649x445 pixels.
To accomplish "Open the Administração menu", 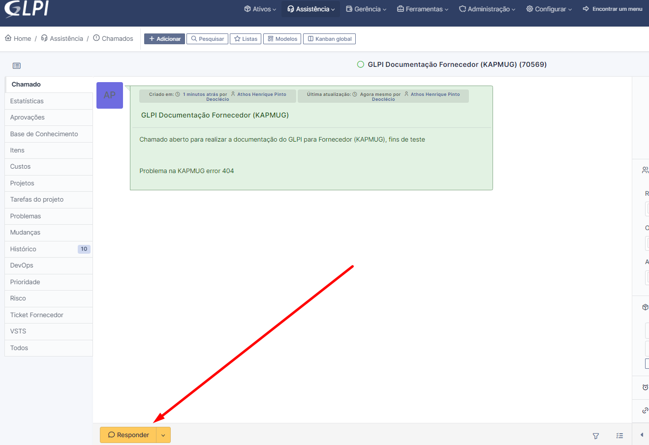I will coord(487,9).
